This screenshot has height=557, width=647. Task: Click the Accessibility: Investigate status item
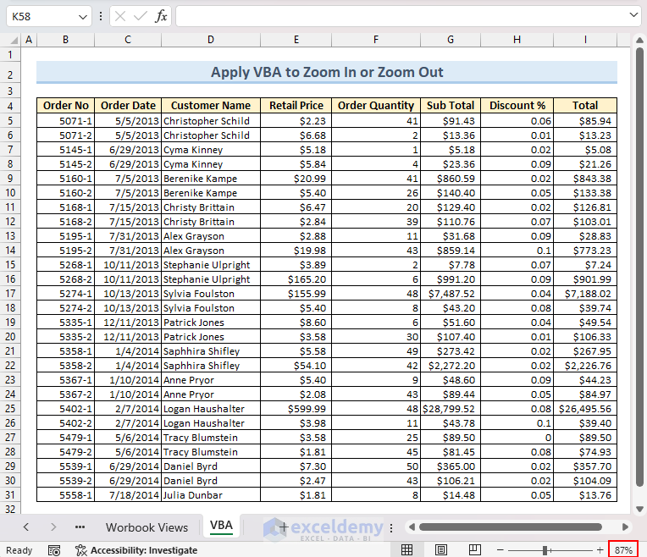[x=135, y=550]
